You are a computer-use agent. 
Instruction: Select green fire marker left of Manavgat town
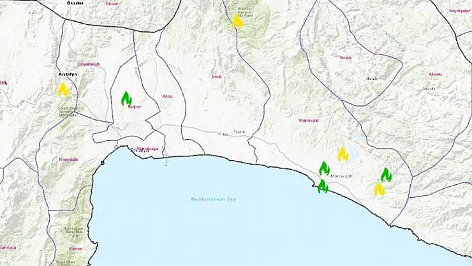click(x=324, y=169)
